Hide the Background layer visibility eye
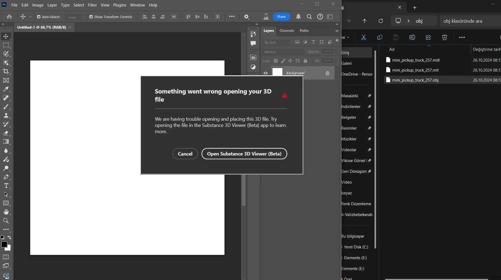Viewport: 501px width, 280px height. tap(266, 73)
